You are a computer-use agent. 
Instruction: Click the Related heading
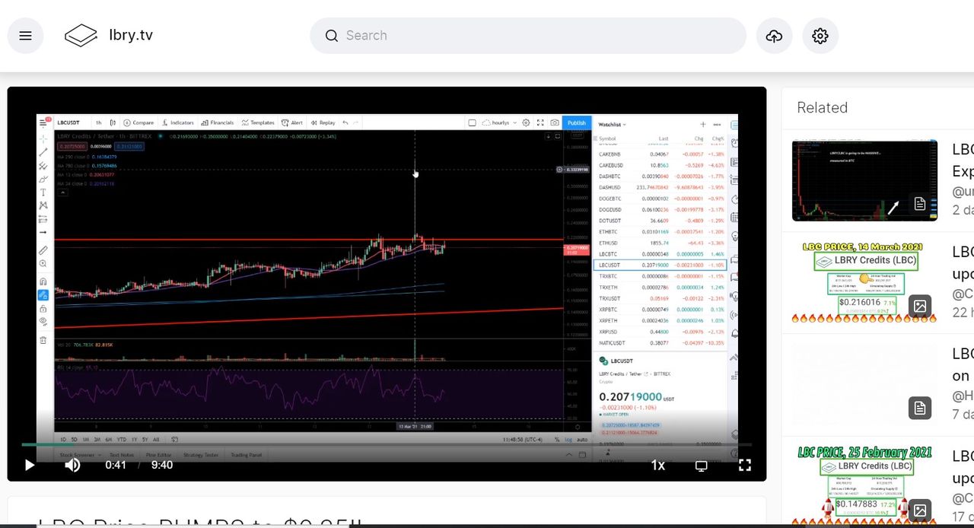click(x=822, y=108)
